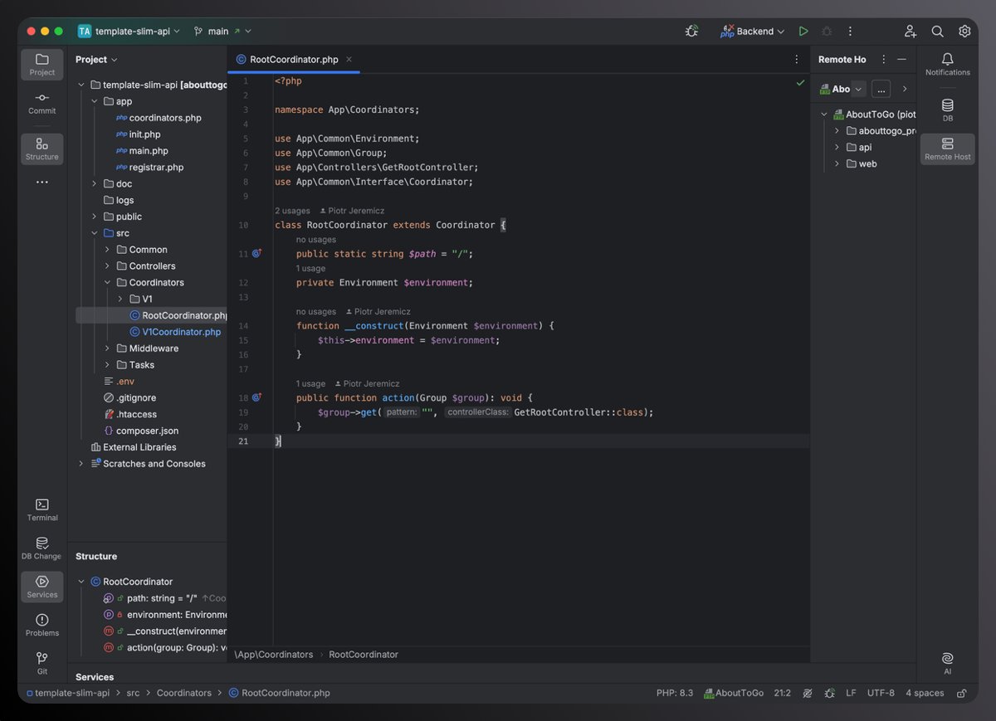996x721 pixels.
Task: Disable inspection highlighting with crossed-eye icon
Action: [808, 693]
